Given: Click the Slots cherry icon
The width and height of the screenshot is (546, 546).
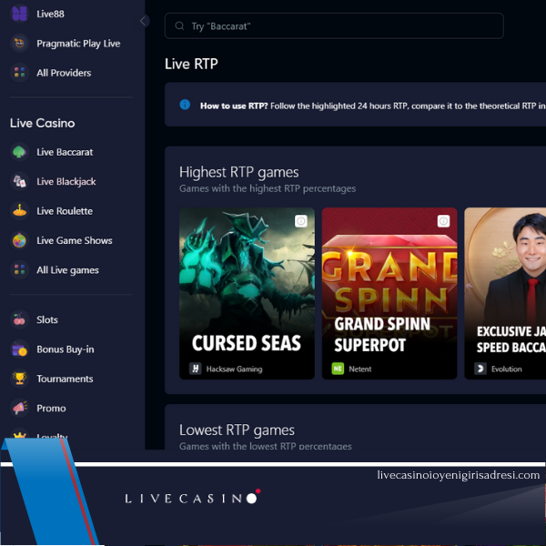Looking at the screenshot, I should [19, 319].
